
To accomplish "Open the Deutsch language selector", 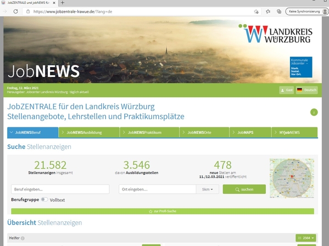I will (306, 90).
